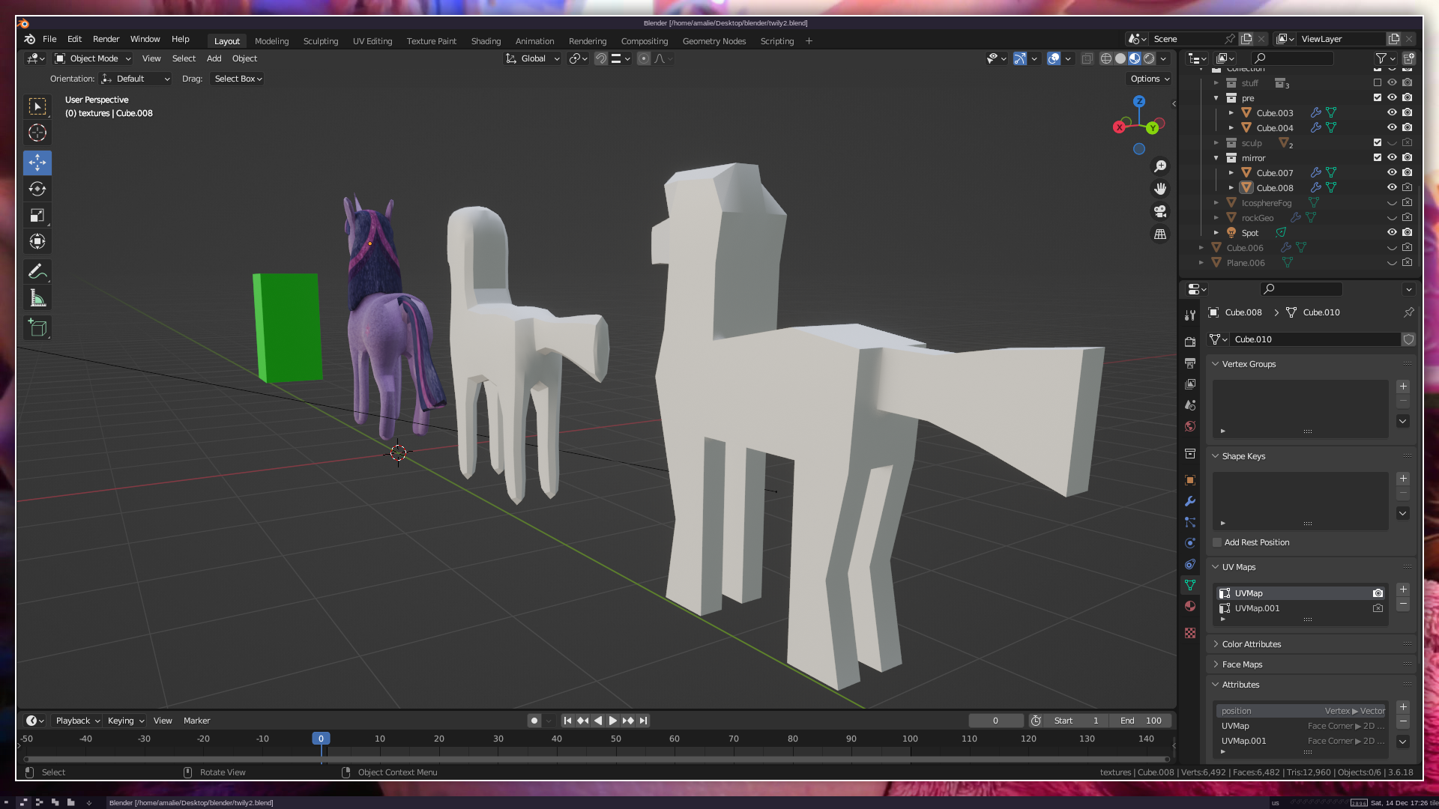
Task: Click the End frame field
Action: coord(1141,721)
